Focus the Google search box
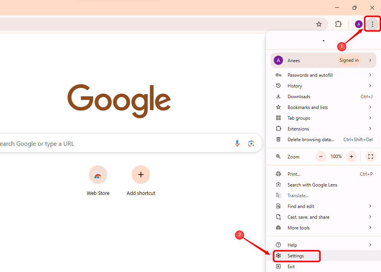Viewport: 381px width, 272px height. click(x=131, y=143)
